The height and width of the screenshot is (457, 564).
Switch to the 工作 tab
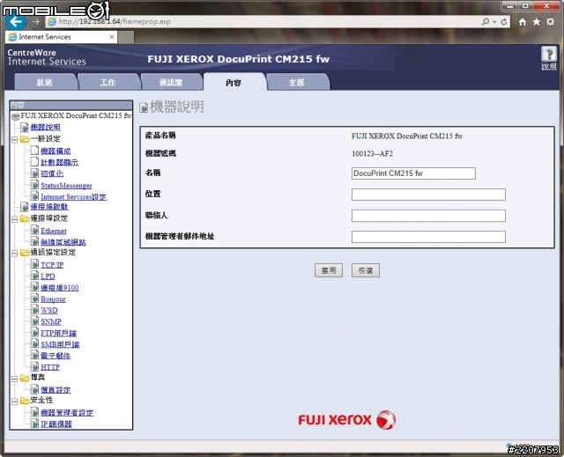[108, 82]
